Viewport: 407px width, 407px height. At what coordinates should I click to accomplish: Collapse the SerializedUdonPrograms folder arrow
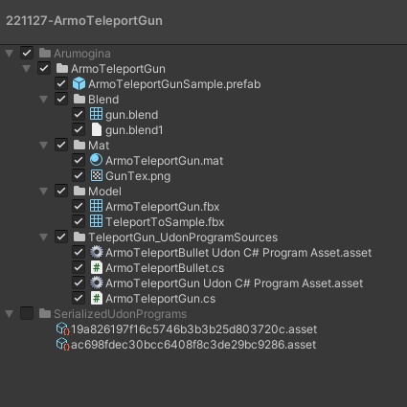coord(10,314)
